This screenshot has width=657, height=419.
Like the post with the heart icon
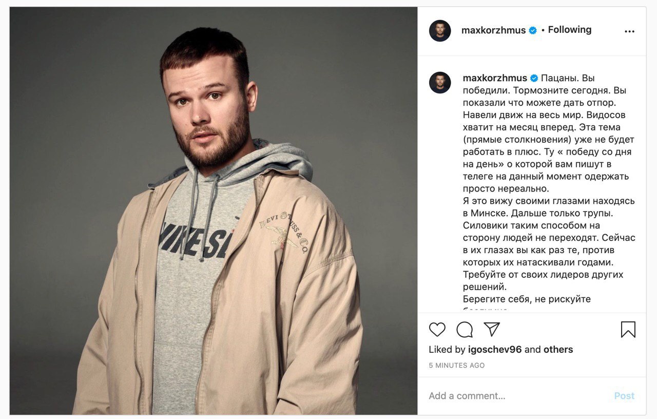(437, 329)
